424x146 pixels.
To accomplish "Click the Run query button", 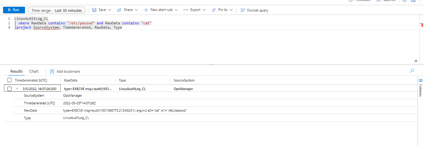I will [14, 10].
